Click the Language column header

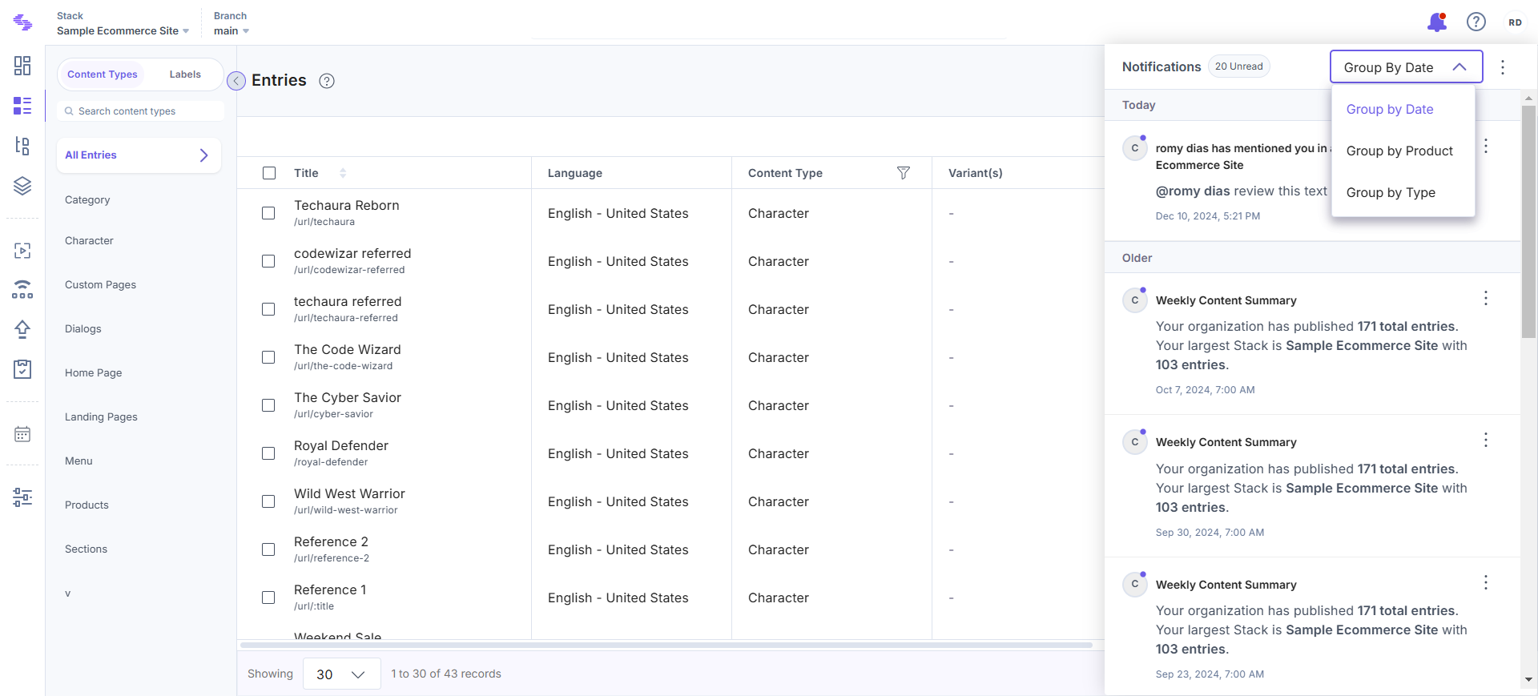575,173
